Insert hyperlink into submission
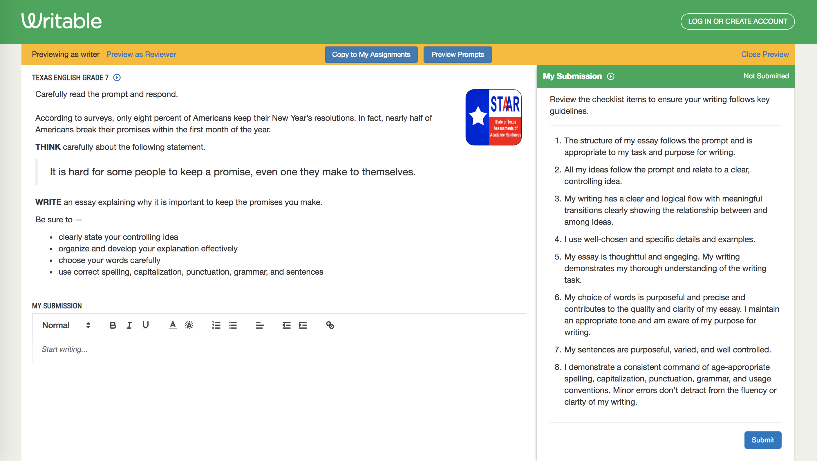Screen dimensions: 817x461 (x=330, y=325)
